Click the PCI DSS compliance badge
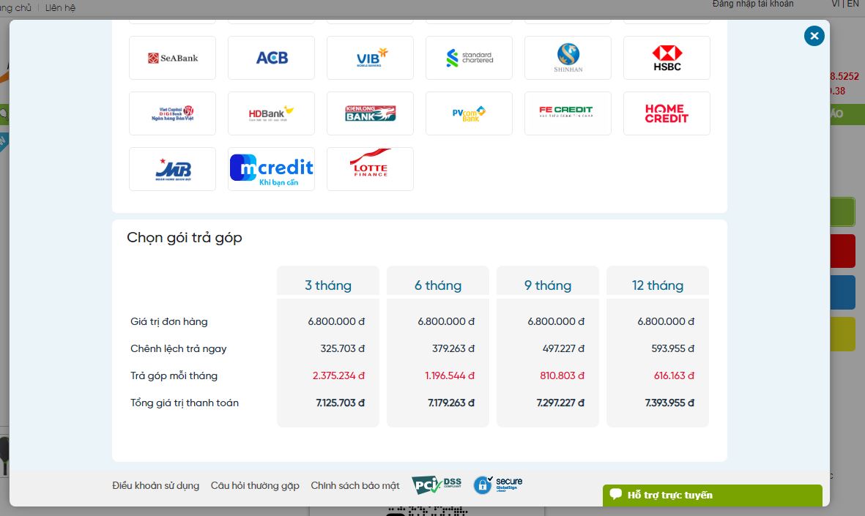The height and width of the screenshot is (516, 865). 437,485
